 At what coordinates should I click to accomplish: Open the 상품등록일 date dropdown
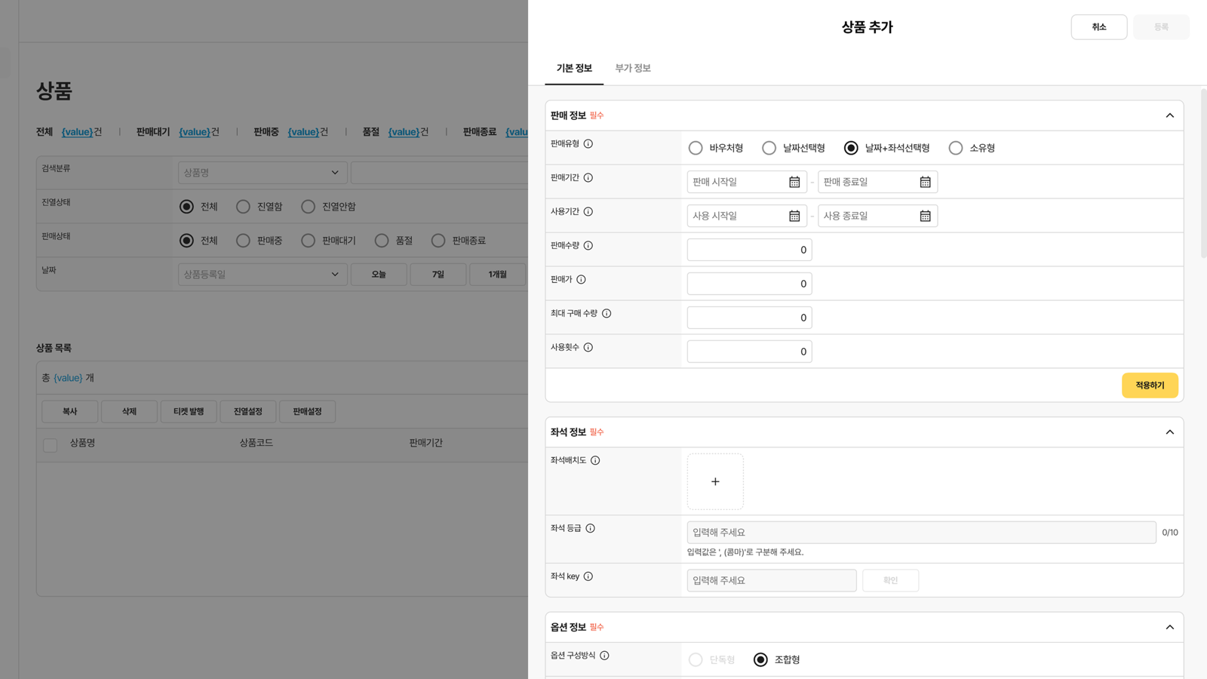coord(263,275)
